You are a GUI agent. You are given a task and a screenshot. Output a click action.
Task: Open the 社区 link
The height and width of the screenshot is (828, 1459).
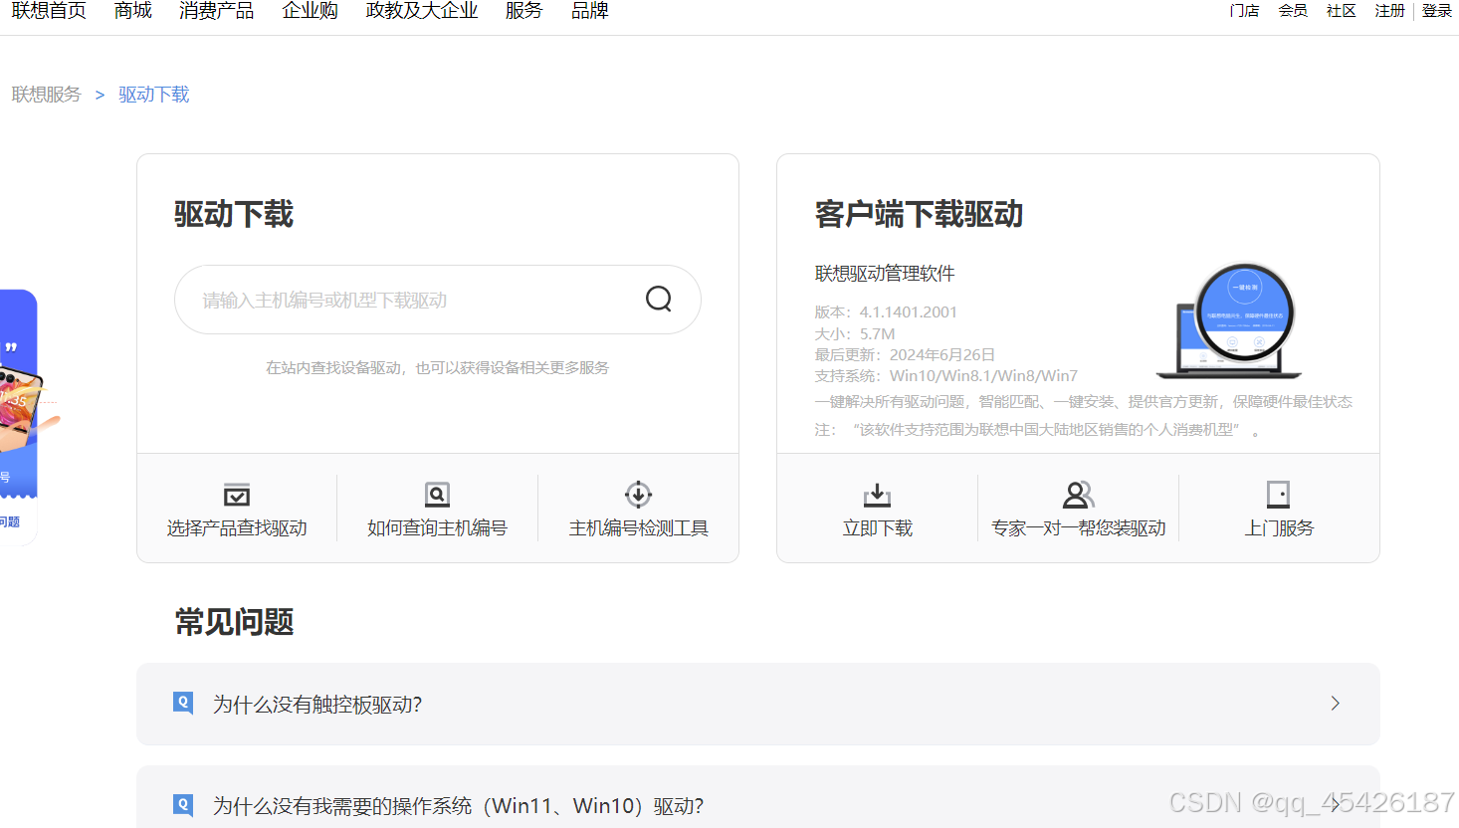1342,11
